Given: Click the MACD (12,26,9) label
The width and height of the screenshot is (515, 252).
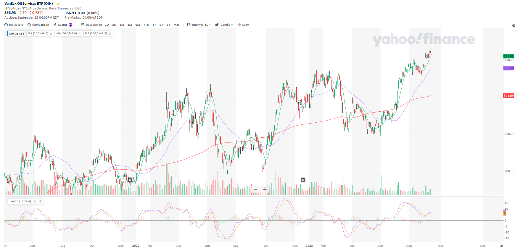Looking at the screenshot, I should click(21, 201).
